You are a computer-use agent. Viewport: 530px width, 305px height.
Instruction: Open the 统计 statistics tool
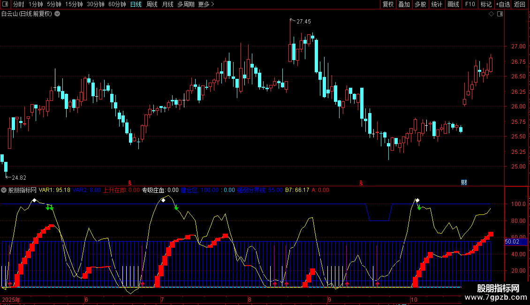pos(437,4)
